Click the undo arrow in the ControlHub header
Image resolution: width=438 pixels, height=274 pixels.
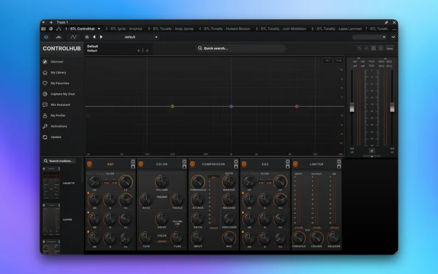point(360,48)
